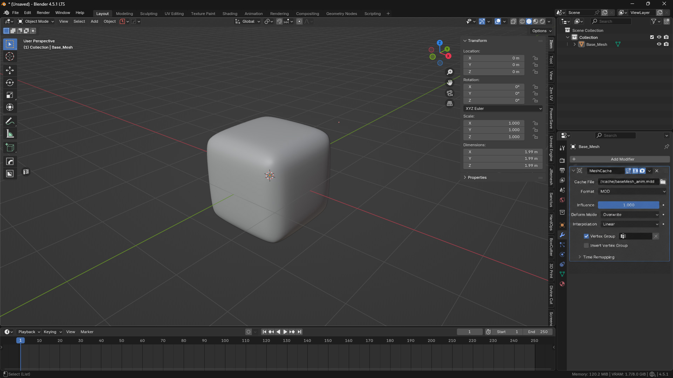
Task: Click the Cache File folder browse icon
Action: point(663,182)
